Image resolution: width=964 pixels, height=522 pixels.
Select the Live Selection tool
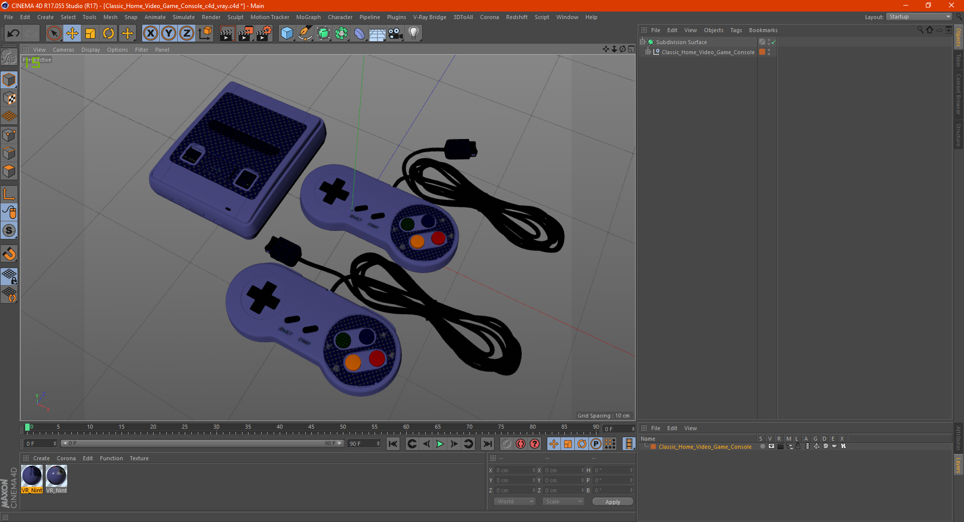tap(54, 34)
